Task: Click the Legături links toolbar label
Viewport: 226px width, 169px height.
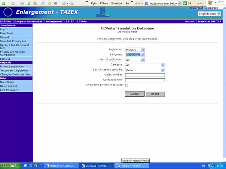Action: (x=200, y=3)
